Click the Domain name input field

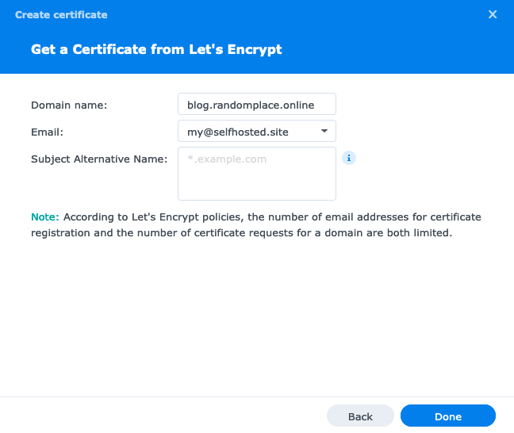tap(257, 105)
